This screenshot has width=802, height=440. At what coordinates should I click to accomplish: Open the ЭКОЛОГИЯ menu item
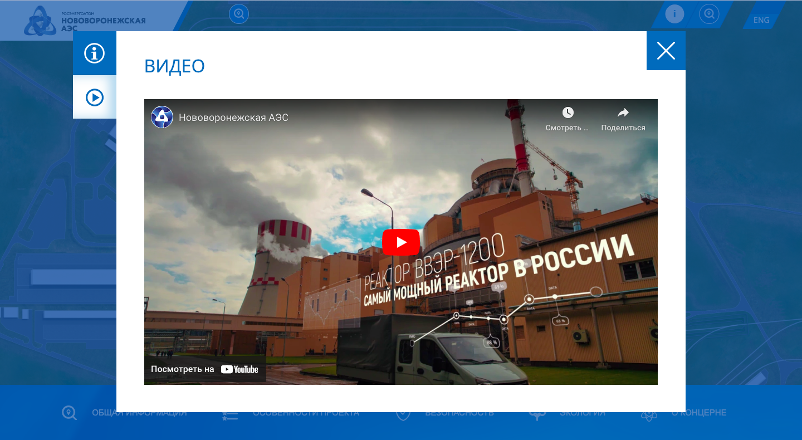pos(582,413)
